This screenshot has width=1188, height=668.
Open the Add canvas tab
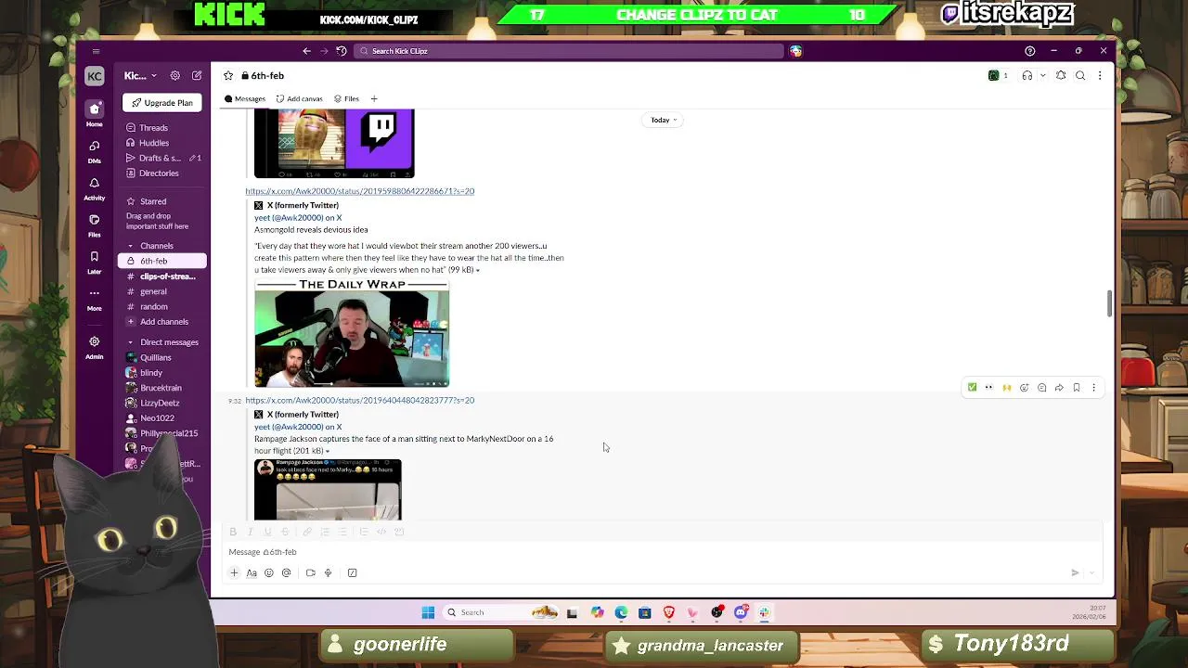pyautogui.click(x=300, y=98)
